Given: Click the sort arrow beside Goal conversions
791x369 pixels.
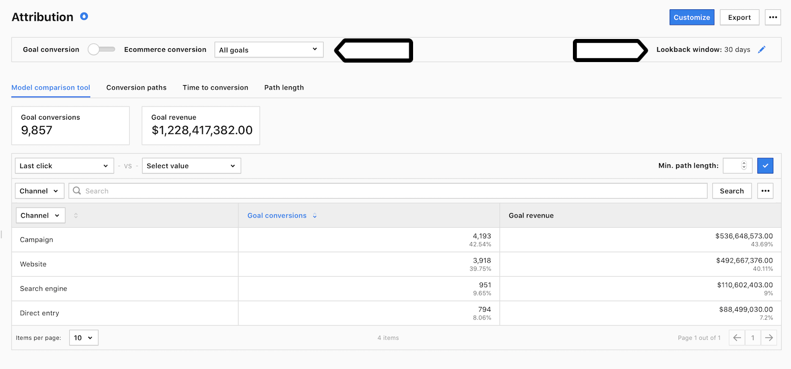Looking at the screenshot, I should [315, 216].
